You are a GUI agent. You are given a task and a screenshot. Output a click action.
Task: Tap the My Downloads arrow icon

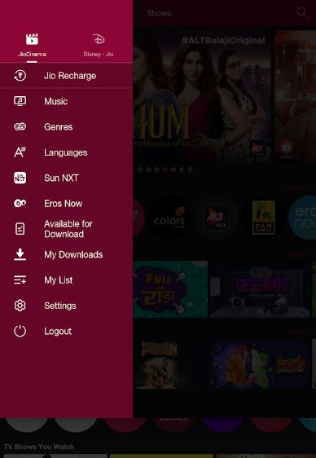(x=20, y=254)
